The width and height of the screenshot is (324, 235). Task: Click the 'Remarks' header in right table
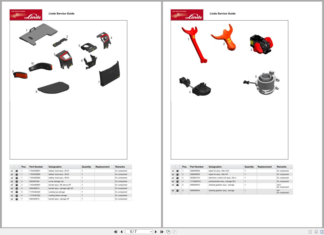pyautogui.click(x=282, y=167)
